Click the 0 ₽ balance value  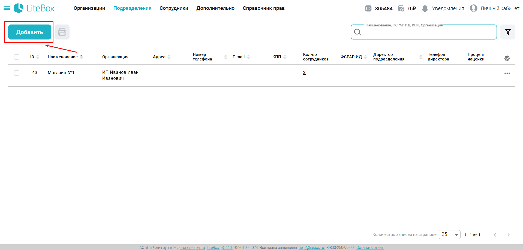412,8
